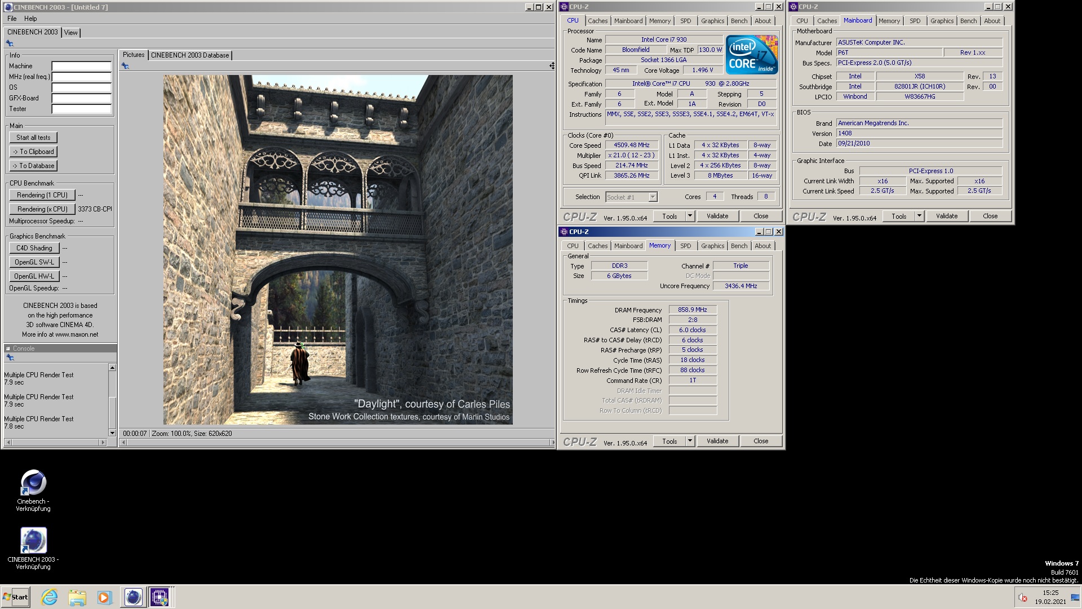Click the BIOS Version 1408 field
Image resolution: width=1082 pixels, height=609 pixels.
tap(919, 134)
